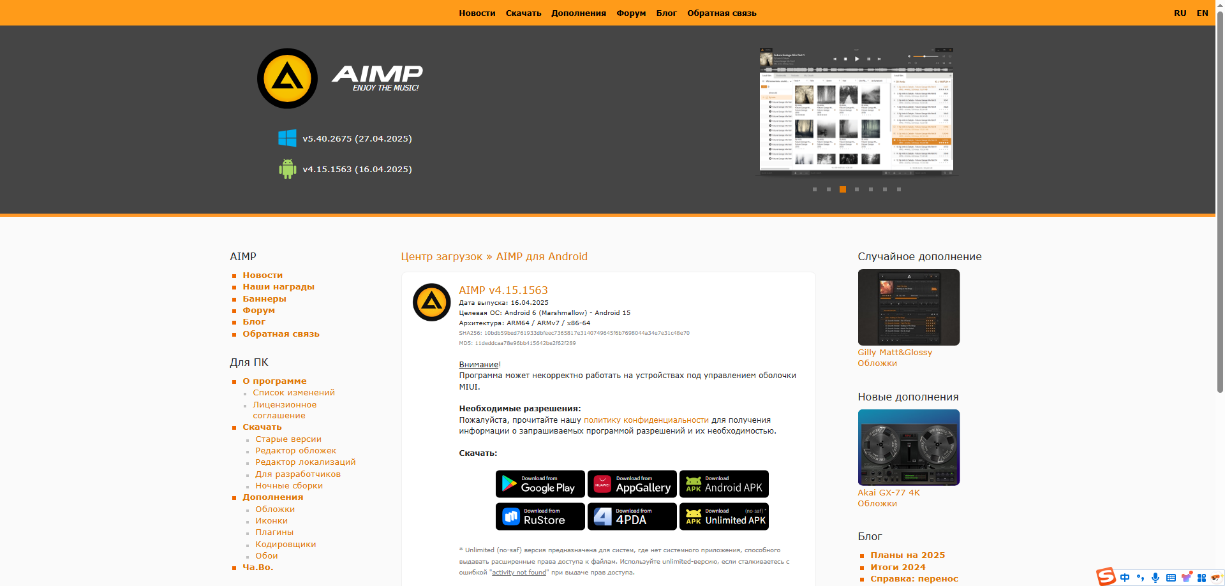Screen dimensions: 1225x586
Task: Open Баннеры in the AIMP sidebar
Action: click(264, 298)
